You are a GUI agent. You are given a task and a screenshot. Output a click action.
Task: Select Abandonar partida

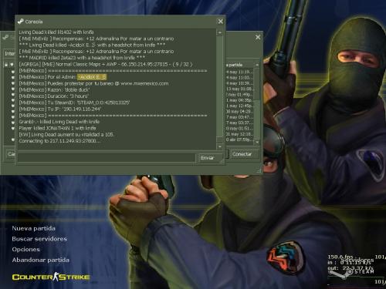(x=41, y=260)
